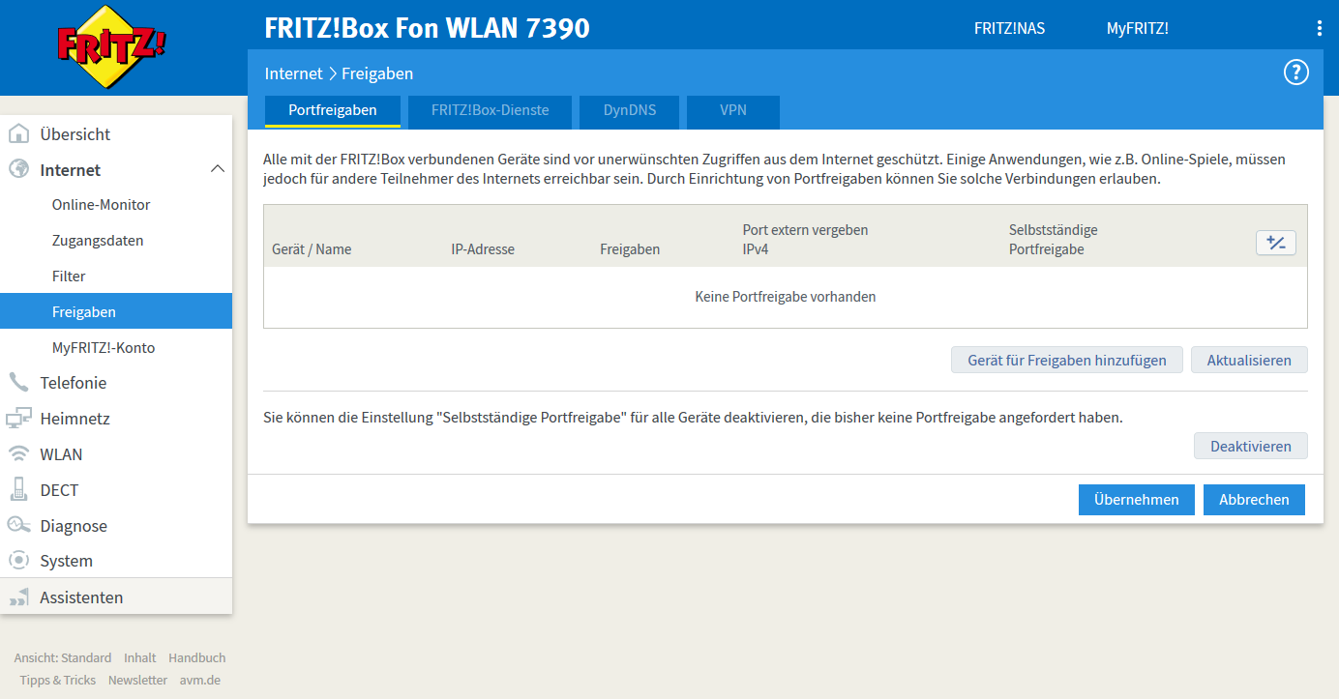Open the Inhalt footer link

[x=140, y=657]
